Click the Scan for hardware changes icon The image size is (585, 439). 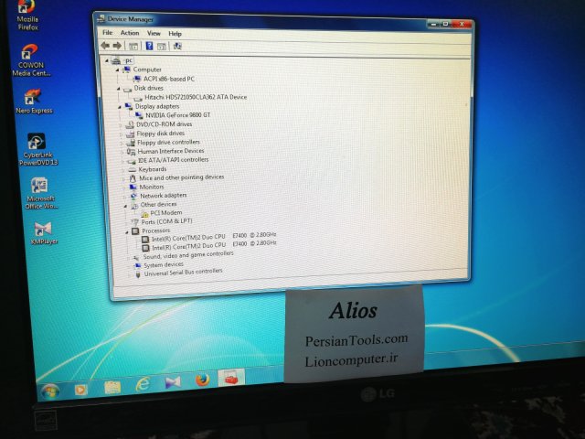[176, 46]
